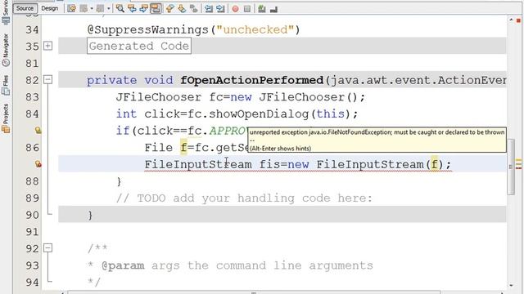
Task: Stop macro recording square icon
Action: (x=247, y=9)
